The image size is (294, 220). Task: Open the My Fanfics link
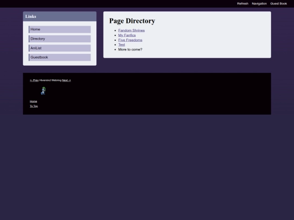(x=127, y=35)
